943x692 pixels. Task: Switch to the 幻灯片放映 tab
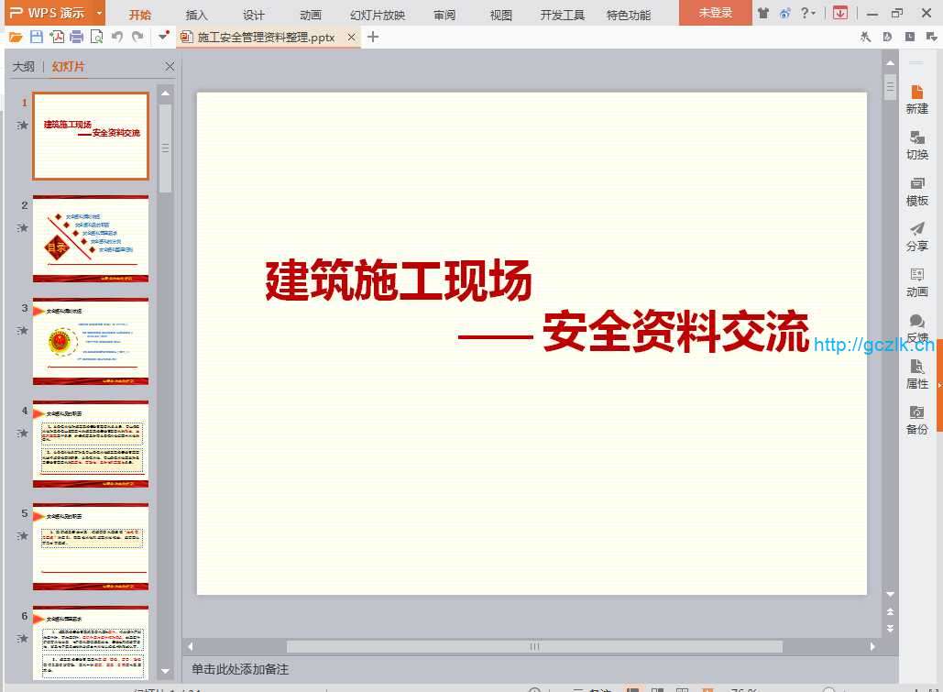pos(377,15)
